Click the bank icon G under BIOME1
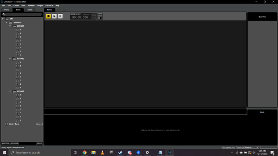This screenshot has height=156, width=278. [x=17, y=52]
